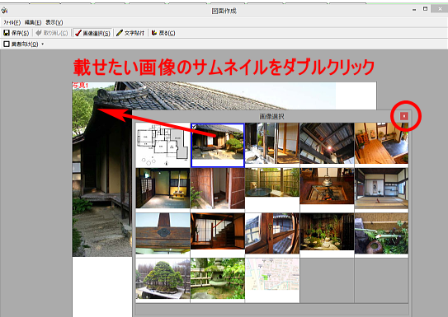
Task: Click the undo arrow icon
Action: (39, 33)
